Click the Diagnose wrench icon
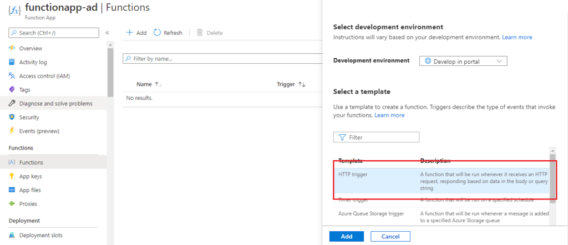 pos(12,103)
